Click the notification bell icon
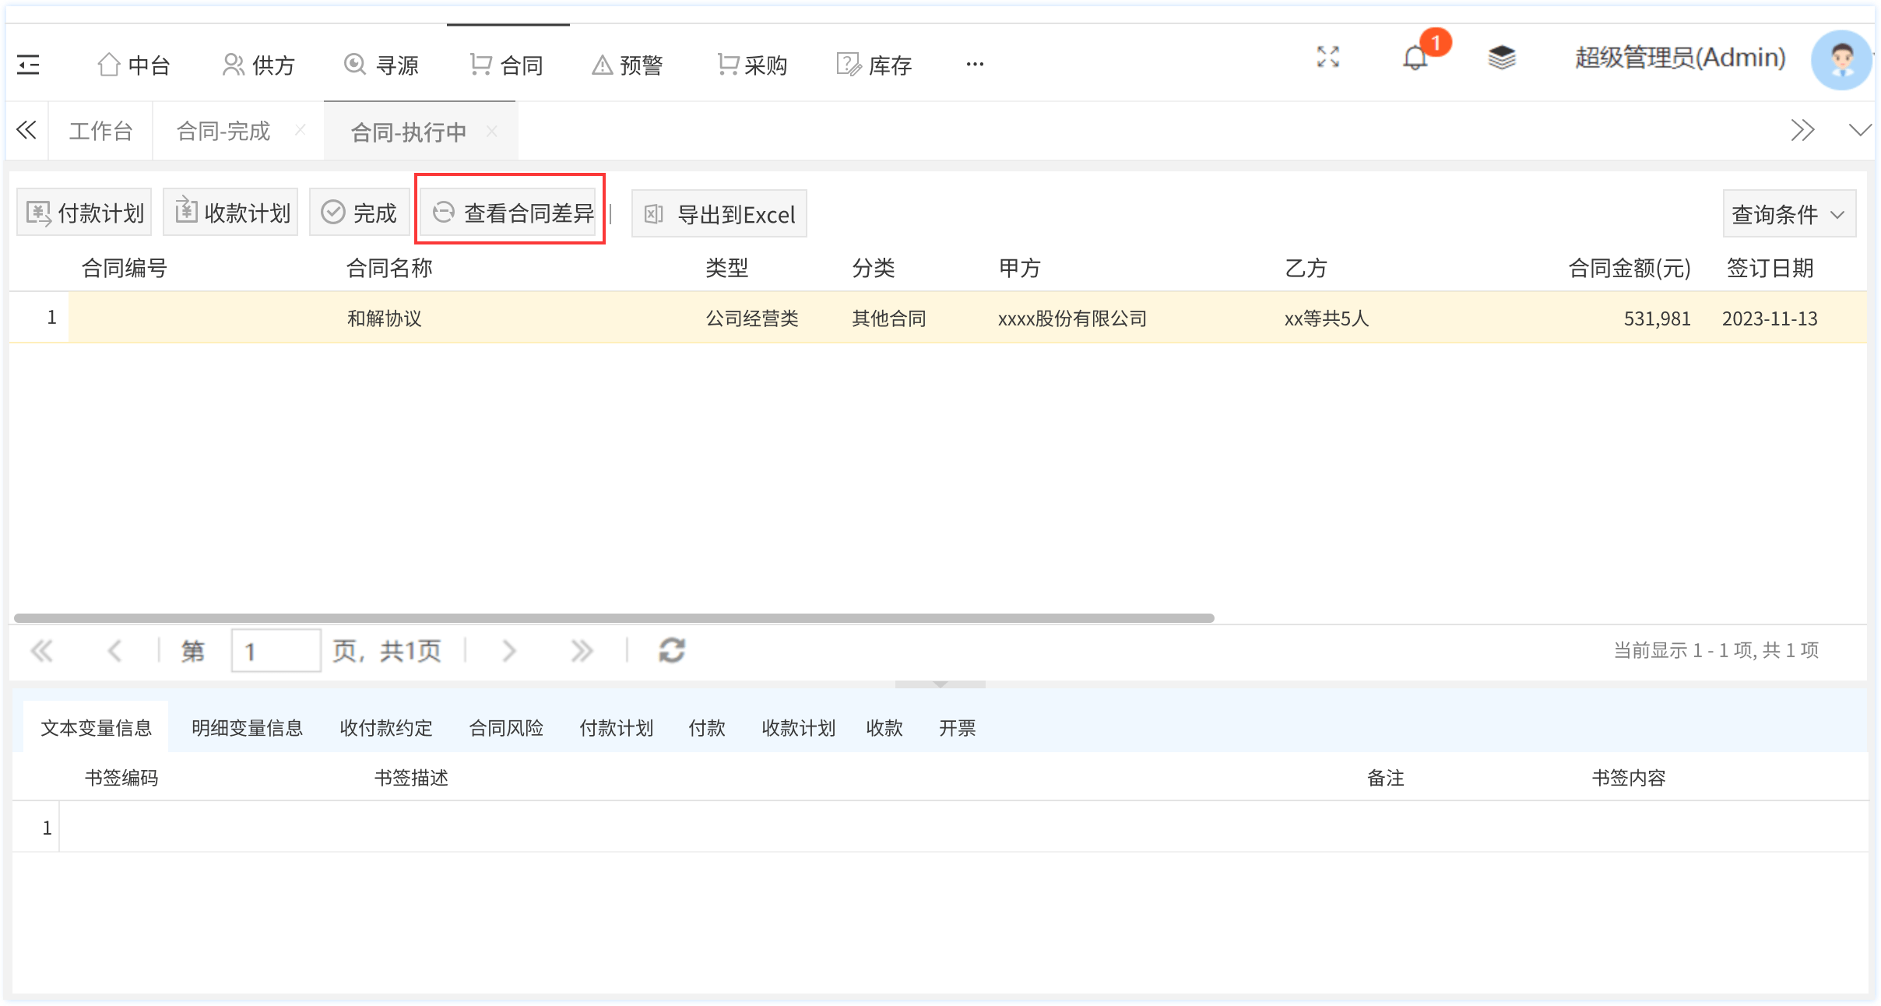This screenshot has height=1006, width=1881. [x=1415, y=58]
